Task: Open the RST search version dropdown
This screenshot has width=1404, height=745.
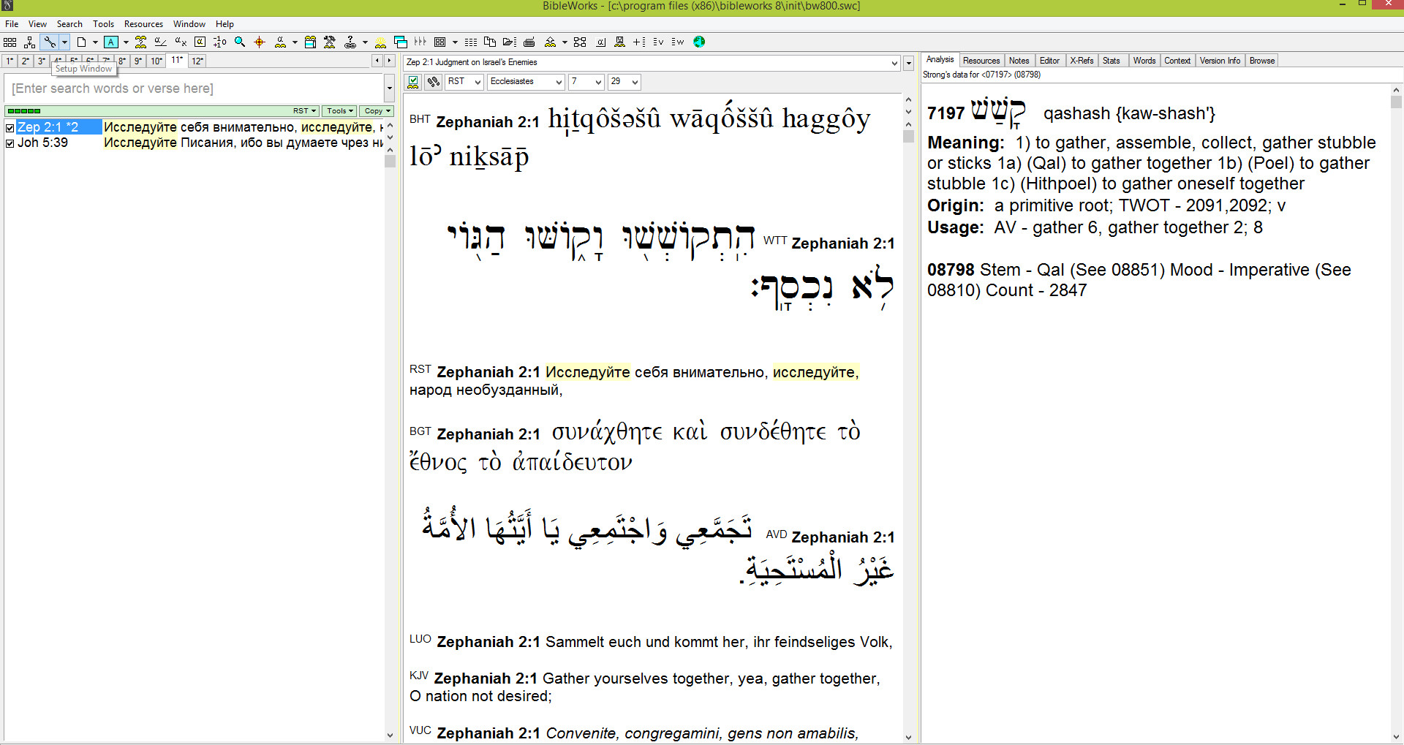Action: (305, 111)
